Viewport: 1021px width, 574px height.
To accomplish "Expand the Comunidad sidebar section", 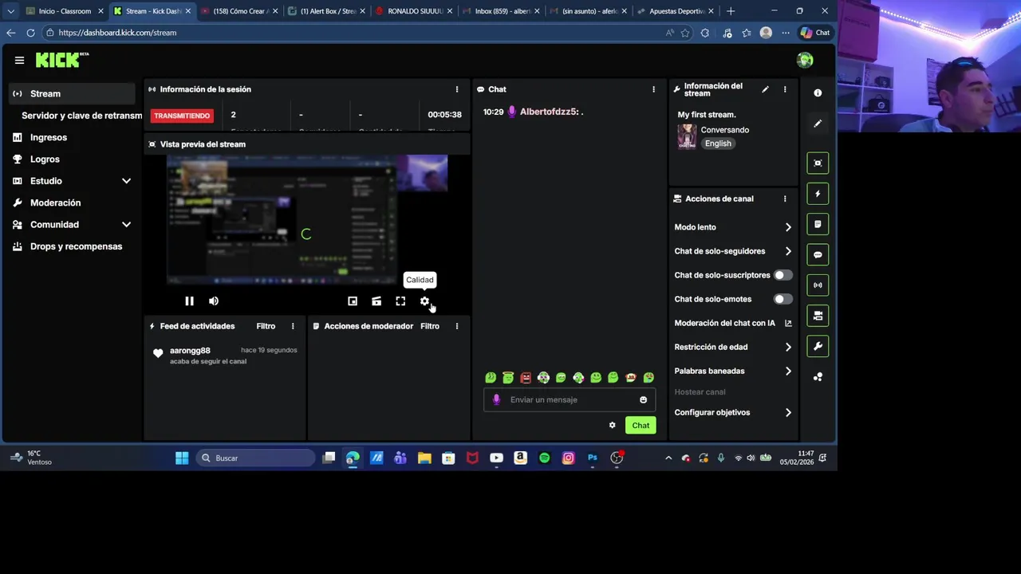I will [x=126, y=225].
